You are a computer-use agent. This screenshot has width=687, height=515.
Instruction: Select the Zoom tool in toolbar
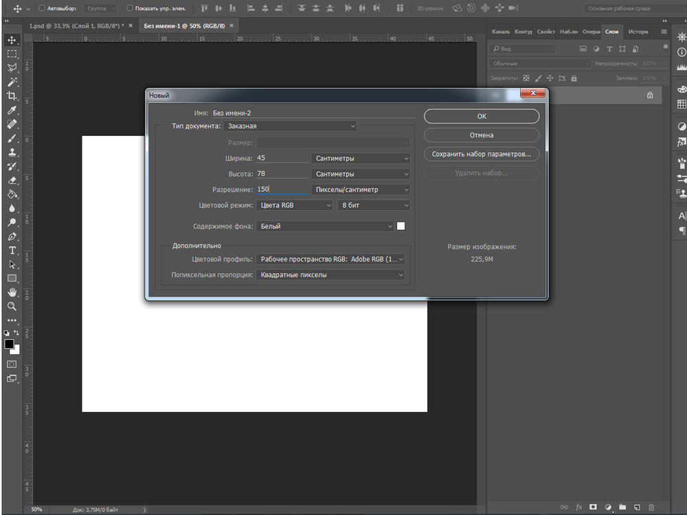coord(12,306)
